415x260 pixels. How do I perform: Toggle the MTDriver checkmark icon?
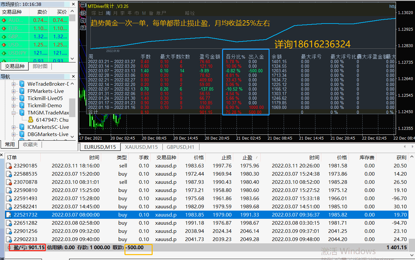point(83,20)
